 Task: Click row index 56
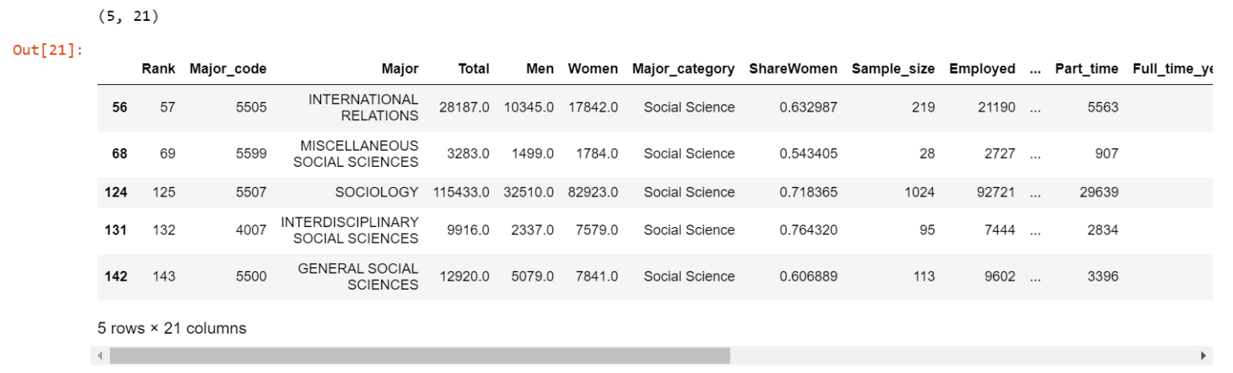tap(120, 107)
